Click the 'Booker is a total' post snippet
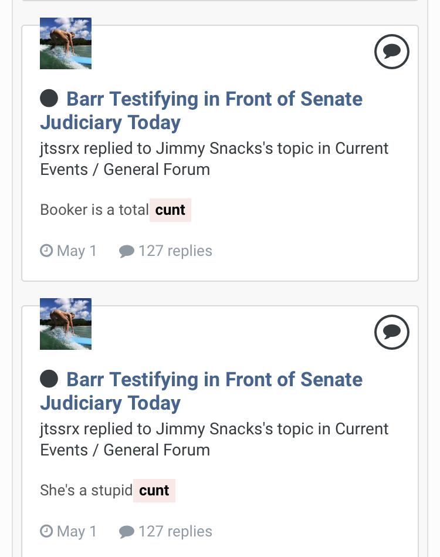This screenshot has width=440, height=557. tap(94, 210)
